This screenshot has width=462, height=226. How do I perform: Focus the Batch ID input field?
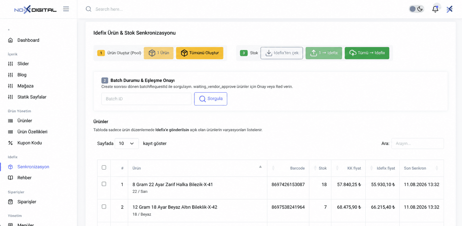(147, 99)
